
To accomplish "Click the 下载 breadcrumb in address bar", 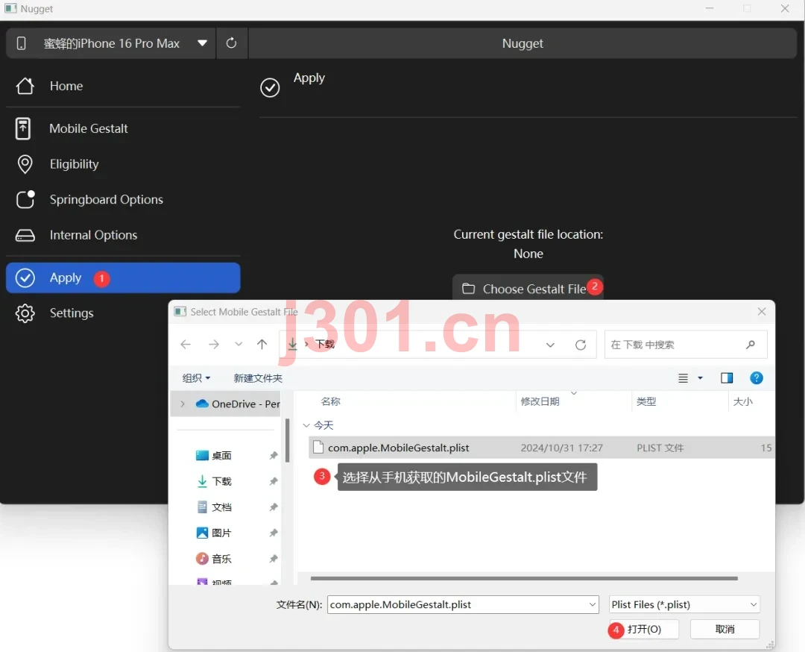I will click(x=325, y=344).
